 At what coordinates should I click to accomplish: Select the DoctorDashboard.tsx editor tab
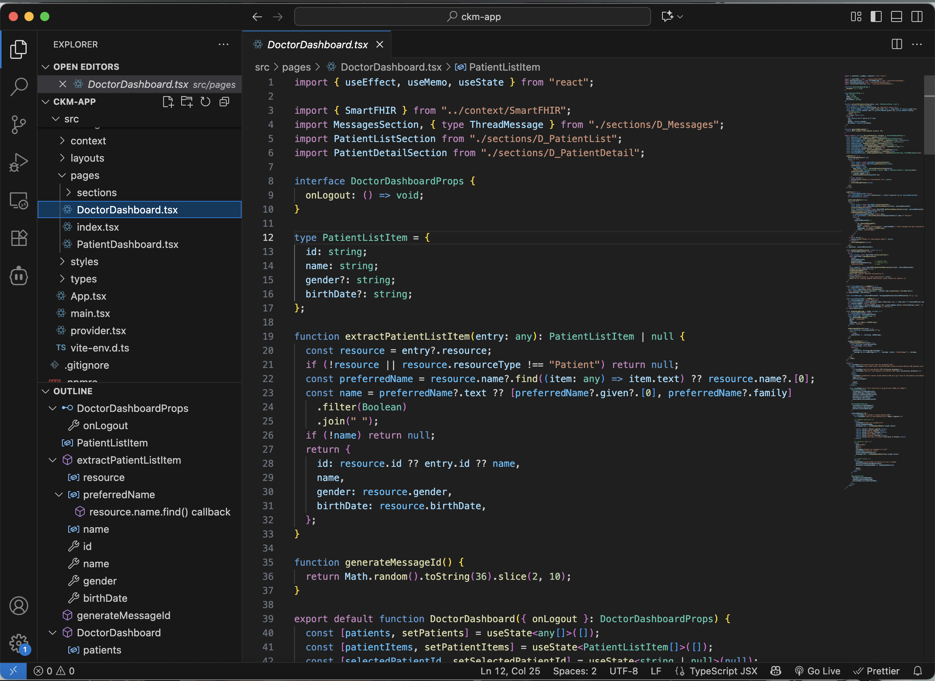pos(317,44)
